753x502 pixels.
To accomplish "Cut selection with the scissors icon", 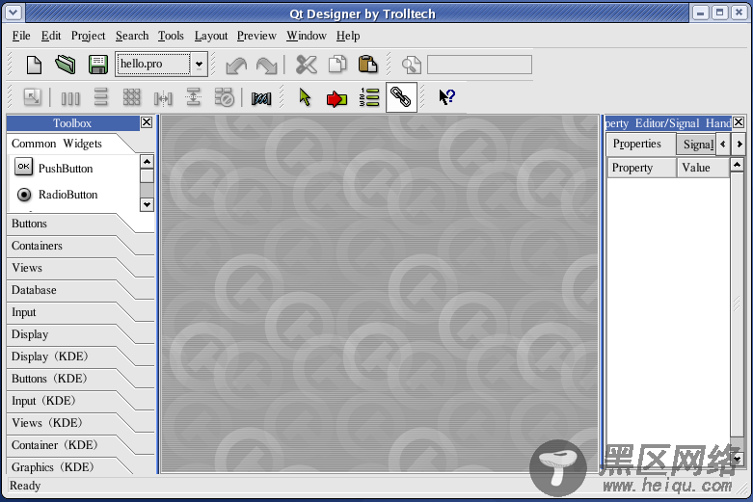I will point(307,65).
